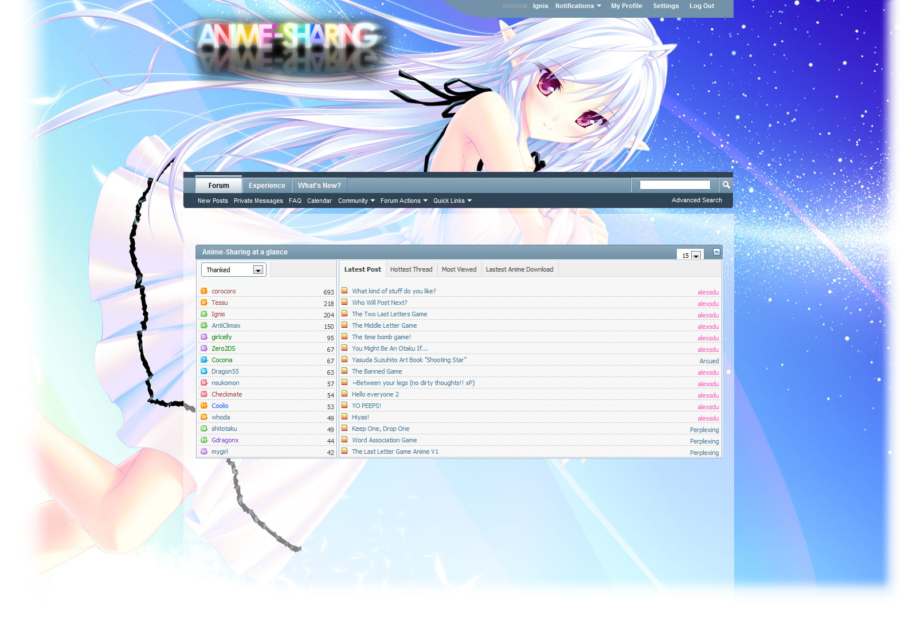Select the Latest Post tab

[x=362, y=269]
